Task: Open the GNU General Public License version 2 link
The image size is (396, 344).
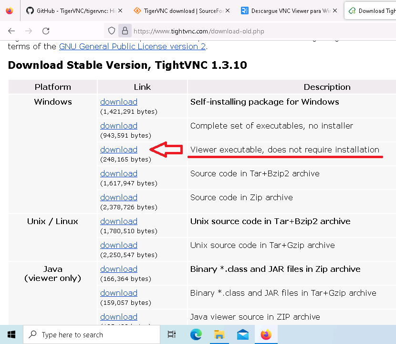Action: click(132, 46)
